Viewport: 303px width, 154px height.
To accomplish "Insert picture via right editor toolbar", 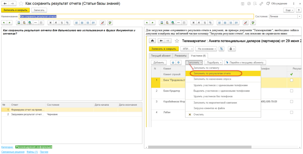I will pos(162,23).
